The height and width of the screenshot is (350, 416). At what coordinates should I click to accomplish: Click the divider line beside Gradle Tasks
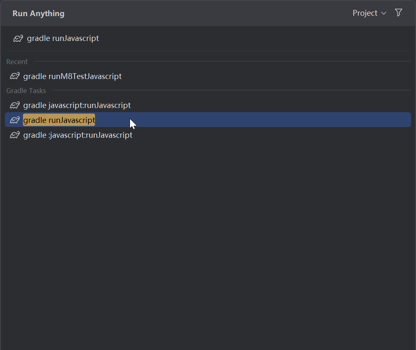pos(231,90)
